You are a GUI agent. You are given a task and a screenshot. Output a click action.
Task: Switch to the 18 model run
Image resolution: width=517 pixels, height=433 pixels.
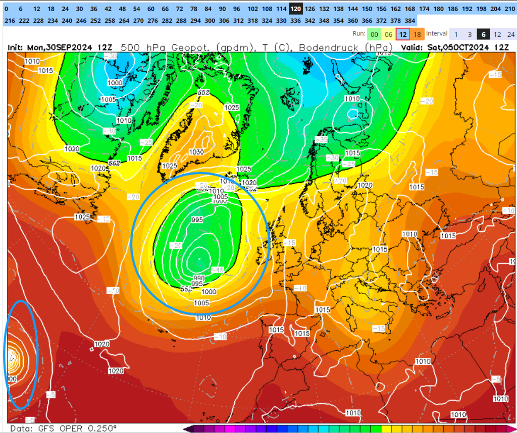(x=417, y=34)
